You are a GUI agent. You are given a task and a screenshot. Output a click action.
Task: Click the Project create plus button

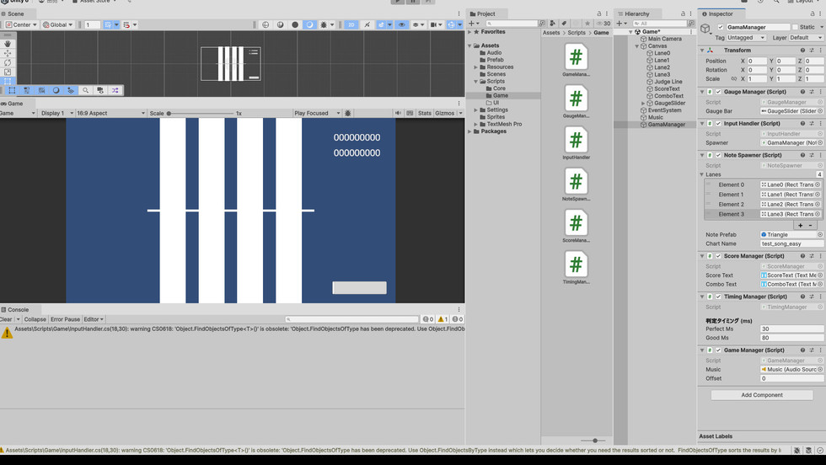(472, 24)
